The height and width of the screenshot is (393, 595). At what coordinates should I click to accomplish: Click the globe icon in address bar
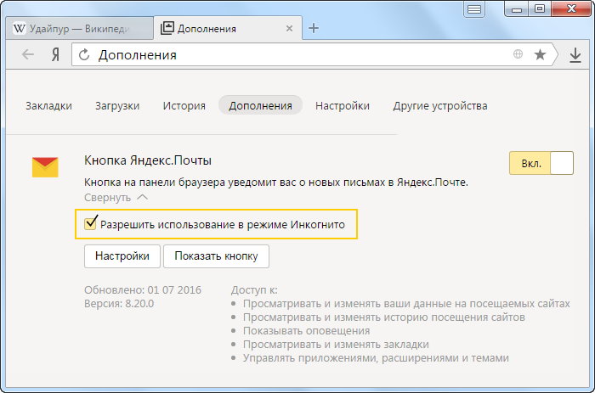coord(518,54)
